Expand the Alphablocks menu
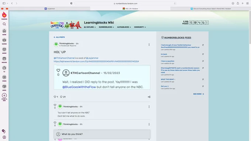The width and height of the screenshot is (251, 141). pos(124,27)
